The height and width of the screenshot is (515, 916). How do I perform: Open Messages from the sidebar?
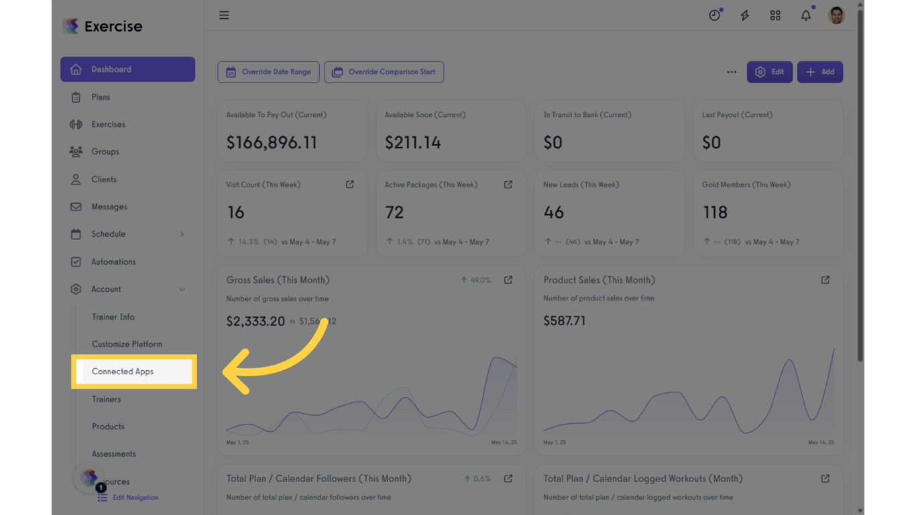tap(109, 207)
